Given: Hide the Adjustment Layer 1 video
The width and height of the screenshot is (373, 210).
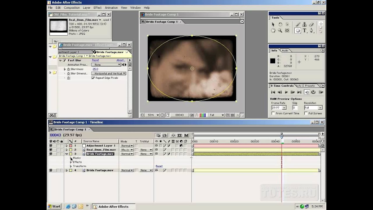Looking at the screenshot, I should click(x=51, y=146).
